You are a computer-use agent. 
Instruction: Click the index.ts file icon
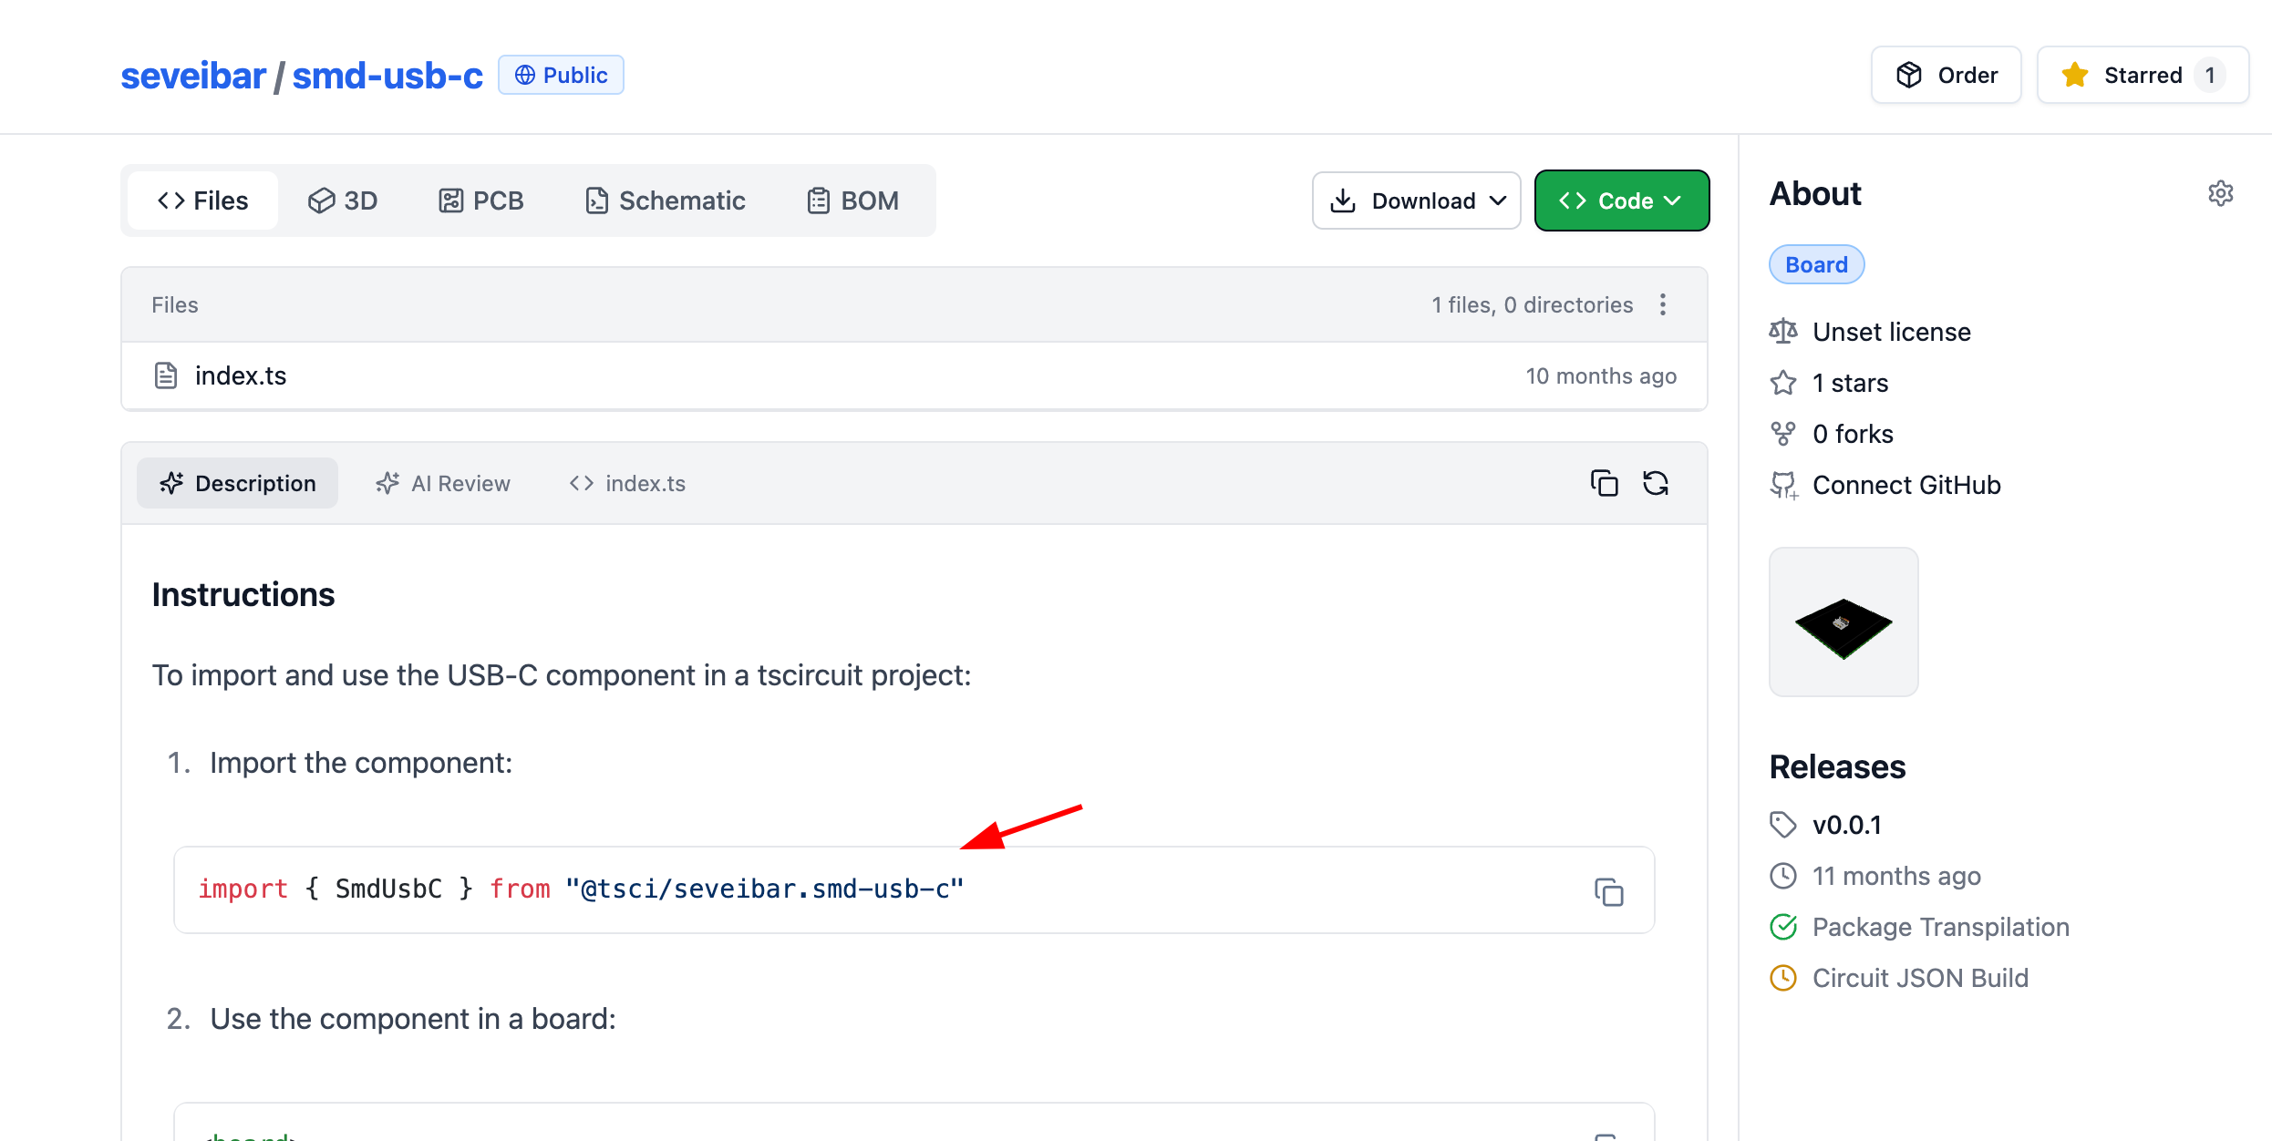tap(166, 375)
